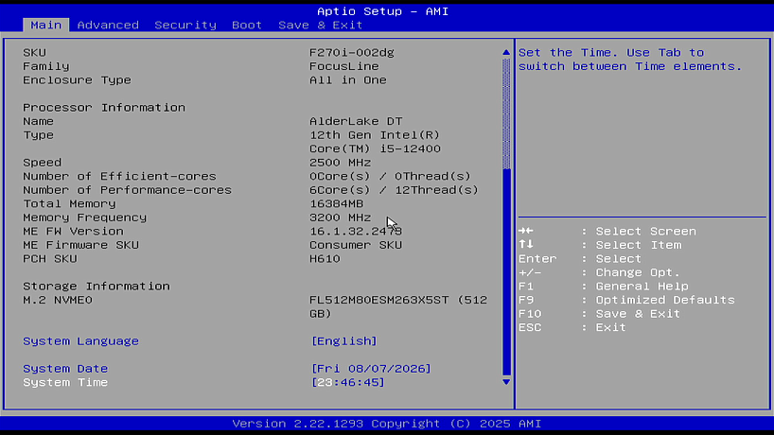Click the ME FW Version label

[73, 232]
